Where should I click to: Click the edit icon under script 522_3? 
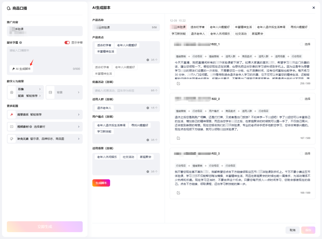pos(178,193)
